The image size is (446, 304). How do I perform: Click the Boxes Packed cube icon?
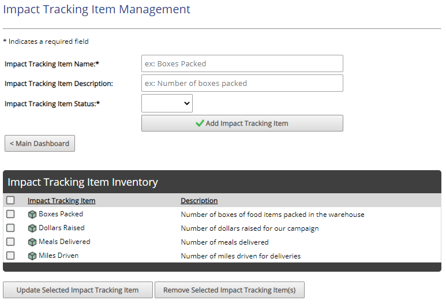coord(32,214)
